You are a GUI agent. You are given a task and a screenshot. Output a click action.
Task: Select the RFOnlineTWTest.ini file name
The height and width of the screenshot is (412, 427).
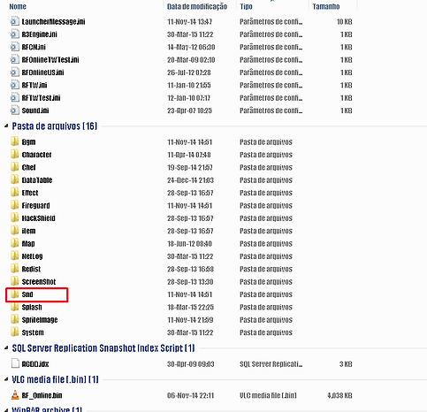50,60
